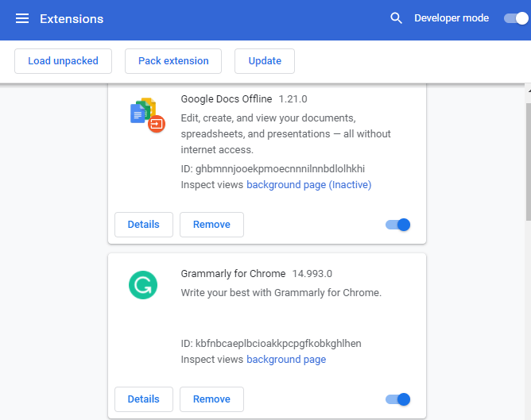Click the Developer mode label
The image size is (531, 420).
click(452, 18)
